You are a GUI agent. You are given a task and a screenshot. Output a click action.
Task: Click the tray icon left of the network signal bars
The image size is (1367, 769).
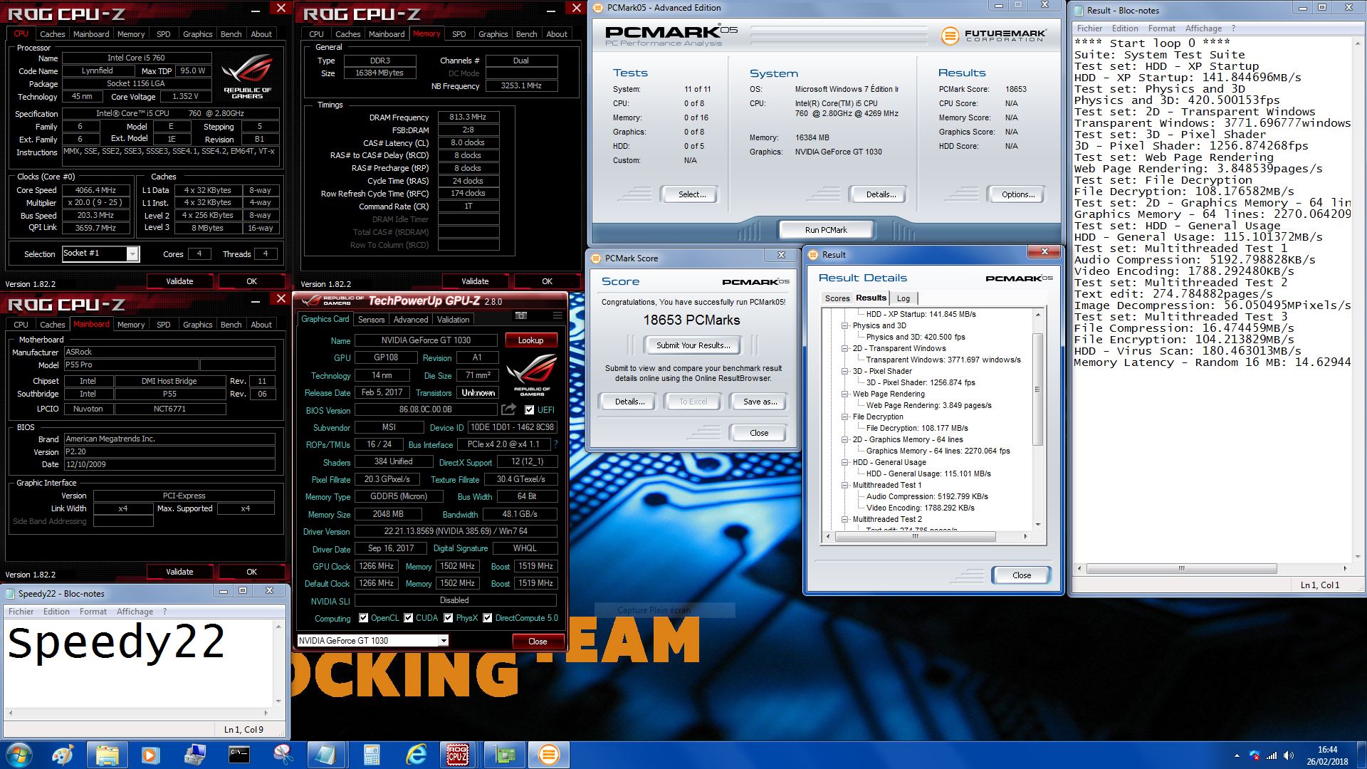click(1255, 755)
